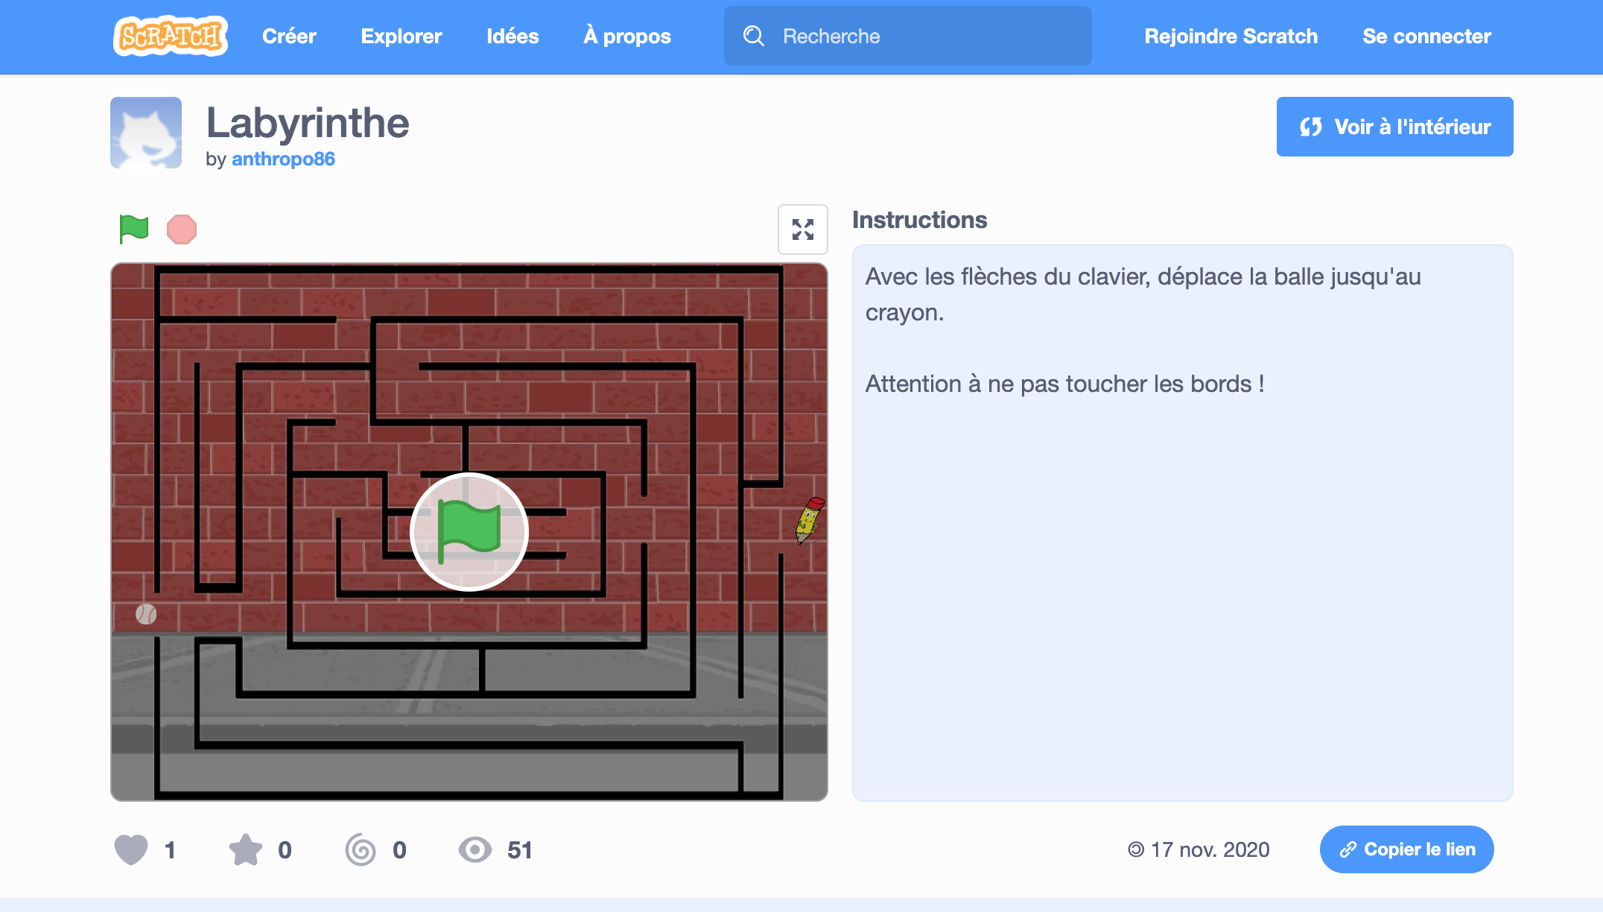Screen dimensions: 1603x912
Task: Click the search magnifier icon
Action: [754, 36]
